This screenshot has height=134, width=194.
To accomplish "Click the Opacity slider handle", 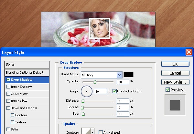I will pos(95,82).
